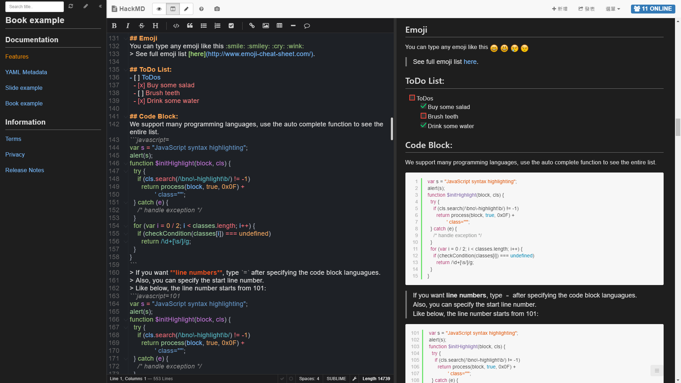Insert code block with code icon

point(176,26)
